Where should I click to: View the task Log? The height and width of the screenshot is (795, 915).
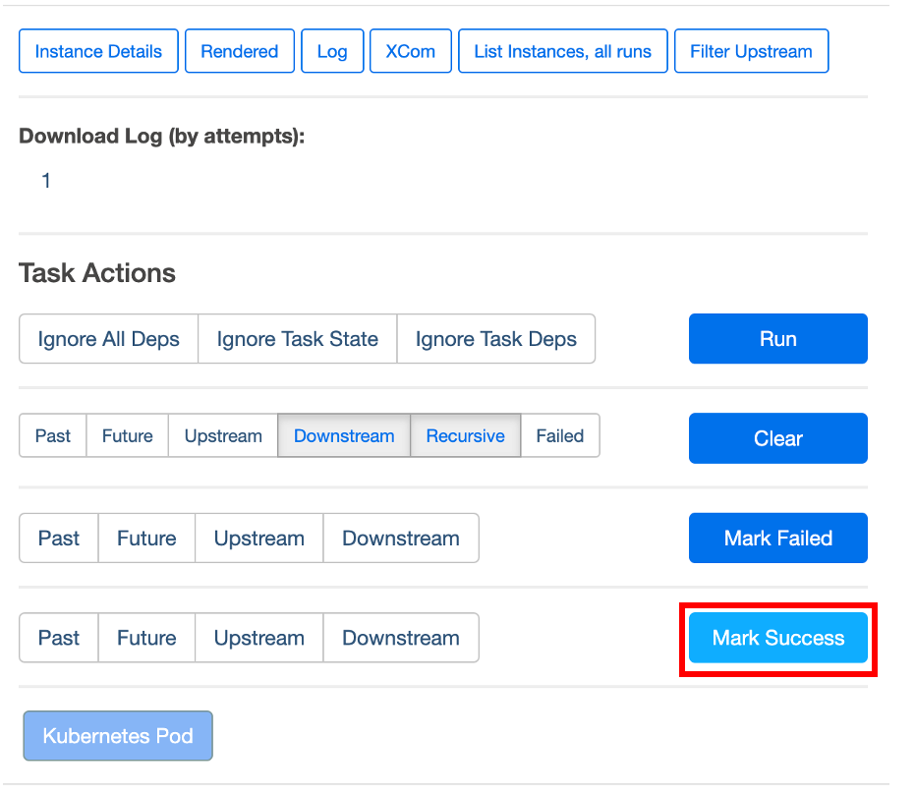tap(332, 51)
